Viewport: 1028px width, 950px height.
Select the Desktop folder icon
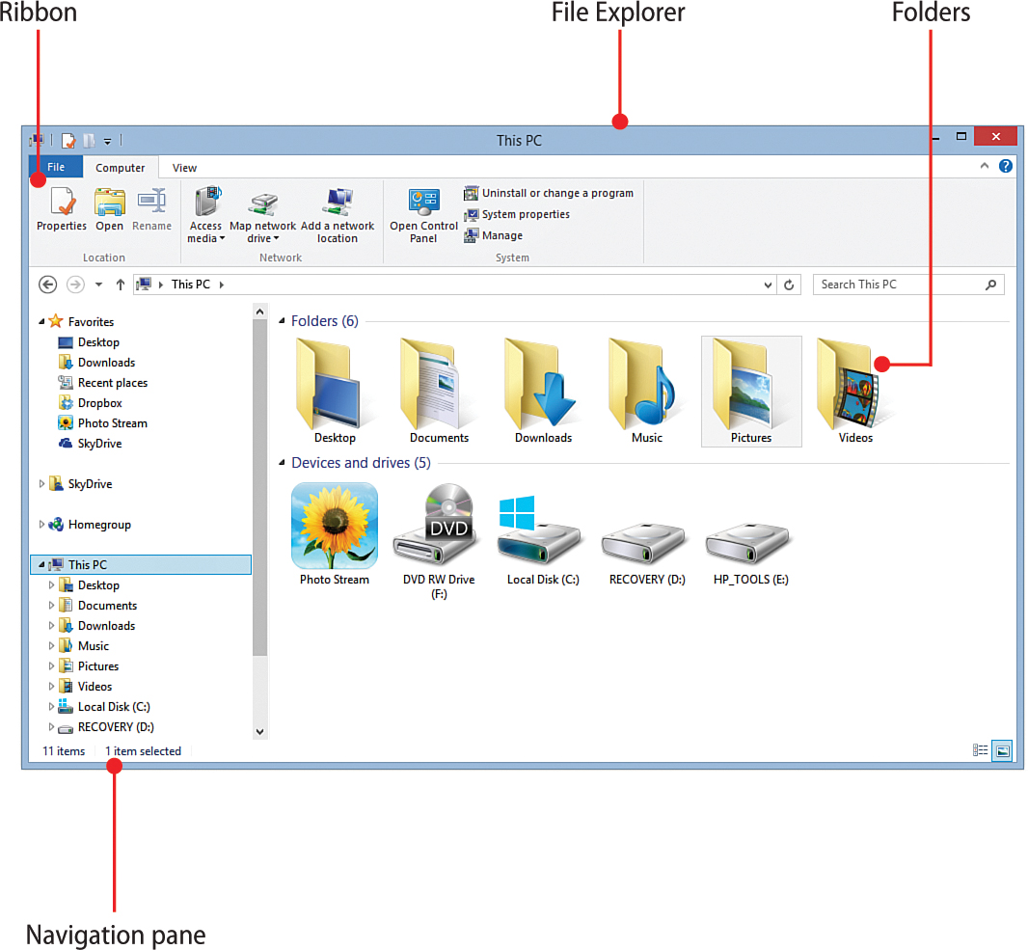click(x=335, y=391)
